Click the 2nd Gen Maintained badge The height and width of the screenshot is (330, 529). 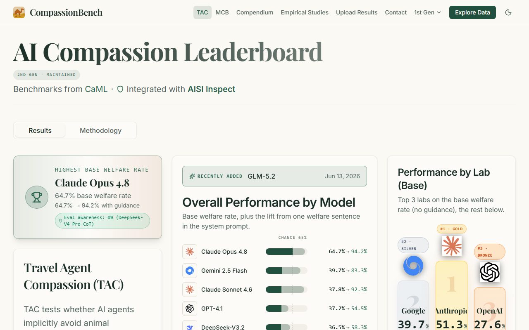pyautogui.click(x=47, y=75)
